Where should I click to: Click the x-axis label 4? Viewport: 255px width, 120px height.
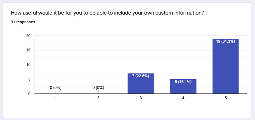[183, 98]
